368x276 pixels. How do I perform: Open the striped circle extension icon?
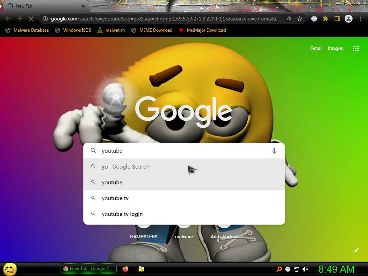[314, 19]
